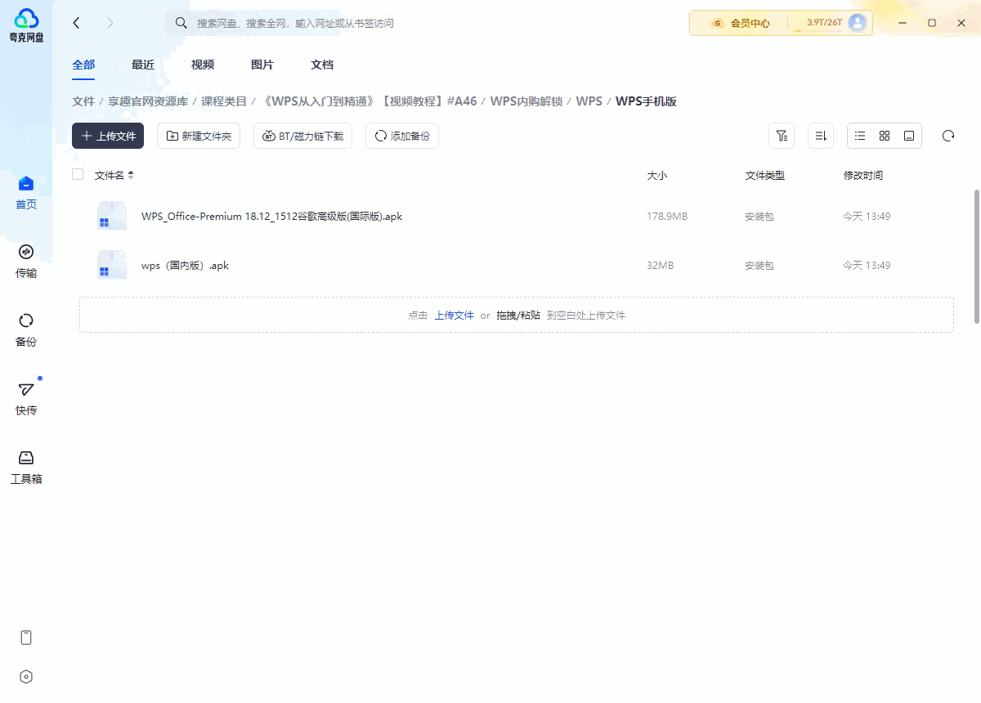Screen dimensions: 981x703
Task: Open the mobile phone app icon in sidebar
Action: [x=25, y=637]
